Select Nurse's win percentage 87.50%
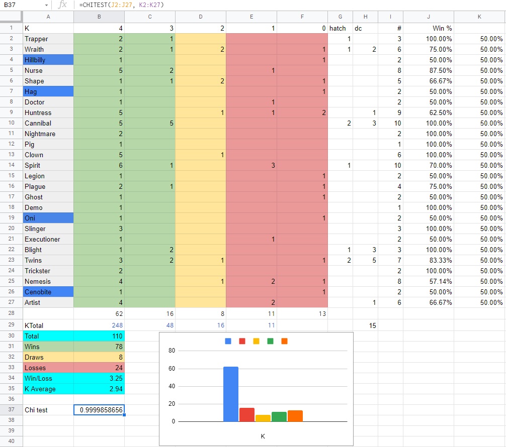The width and height of the screenshot is (506, 447). click(x=428, y=70)
